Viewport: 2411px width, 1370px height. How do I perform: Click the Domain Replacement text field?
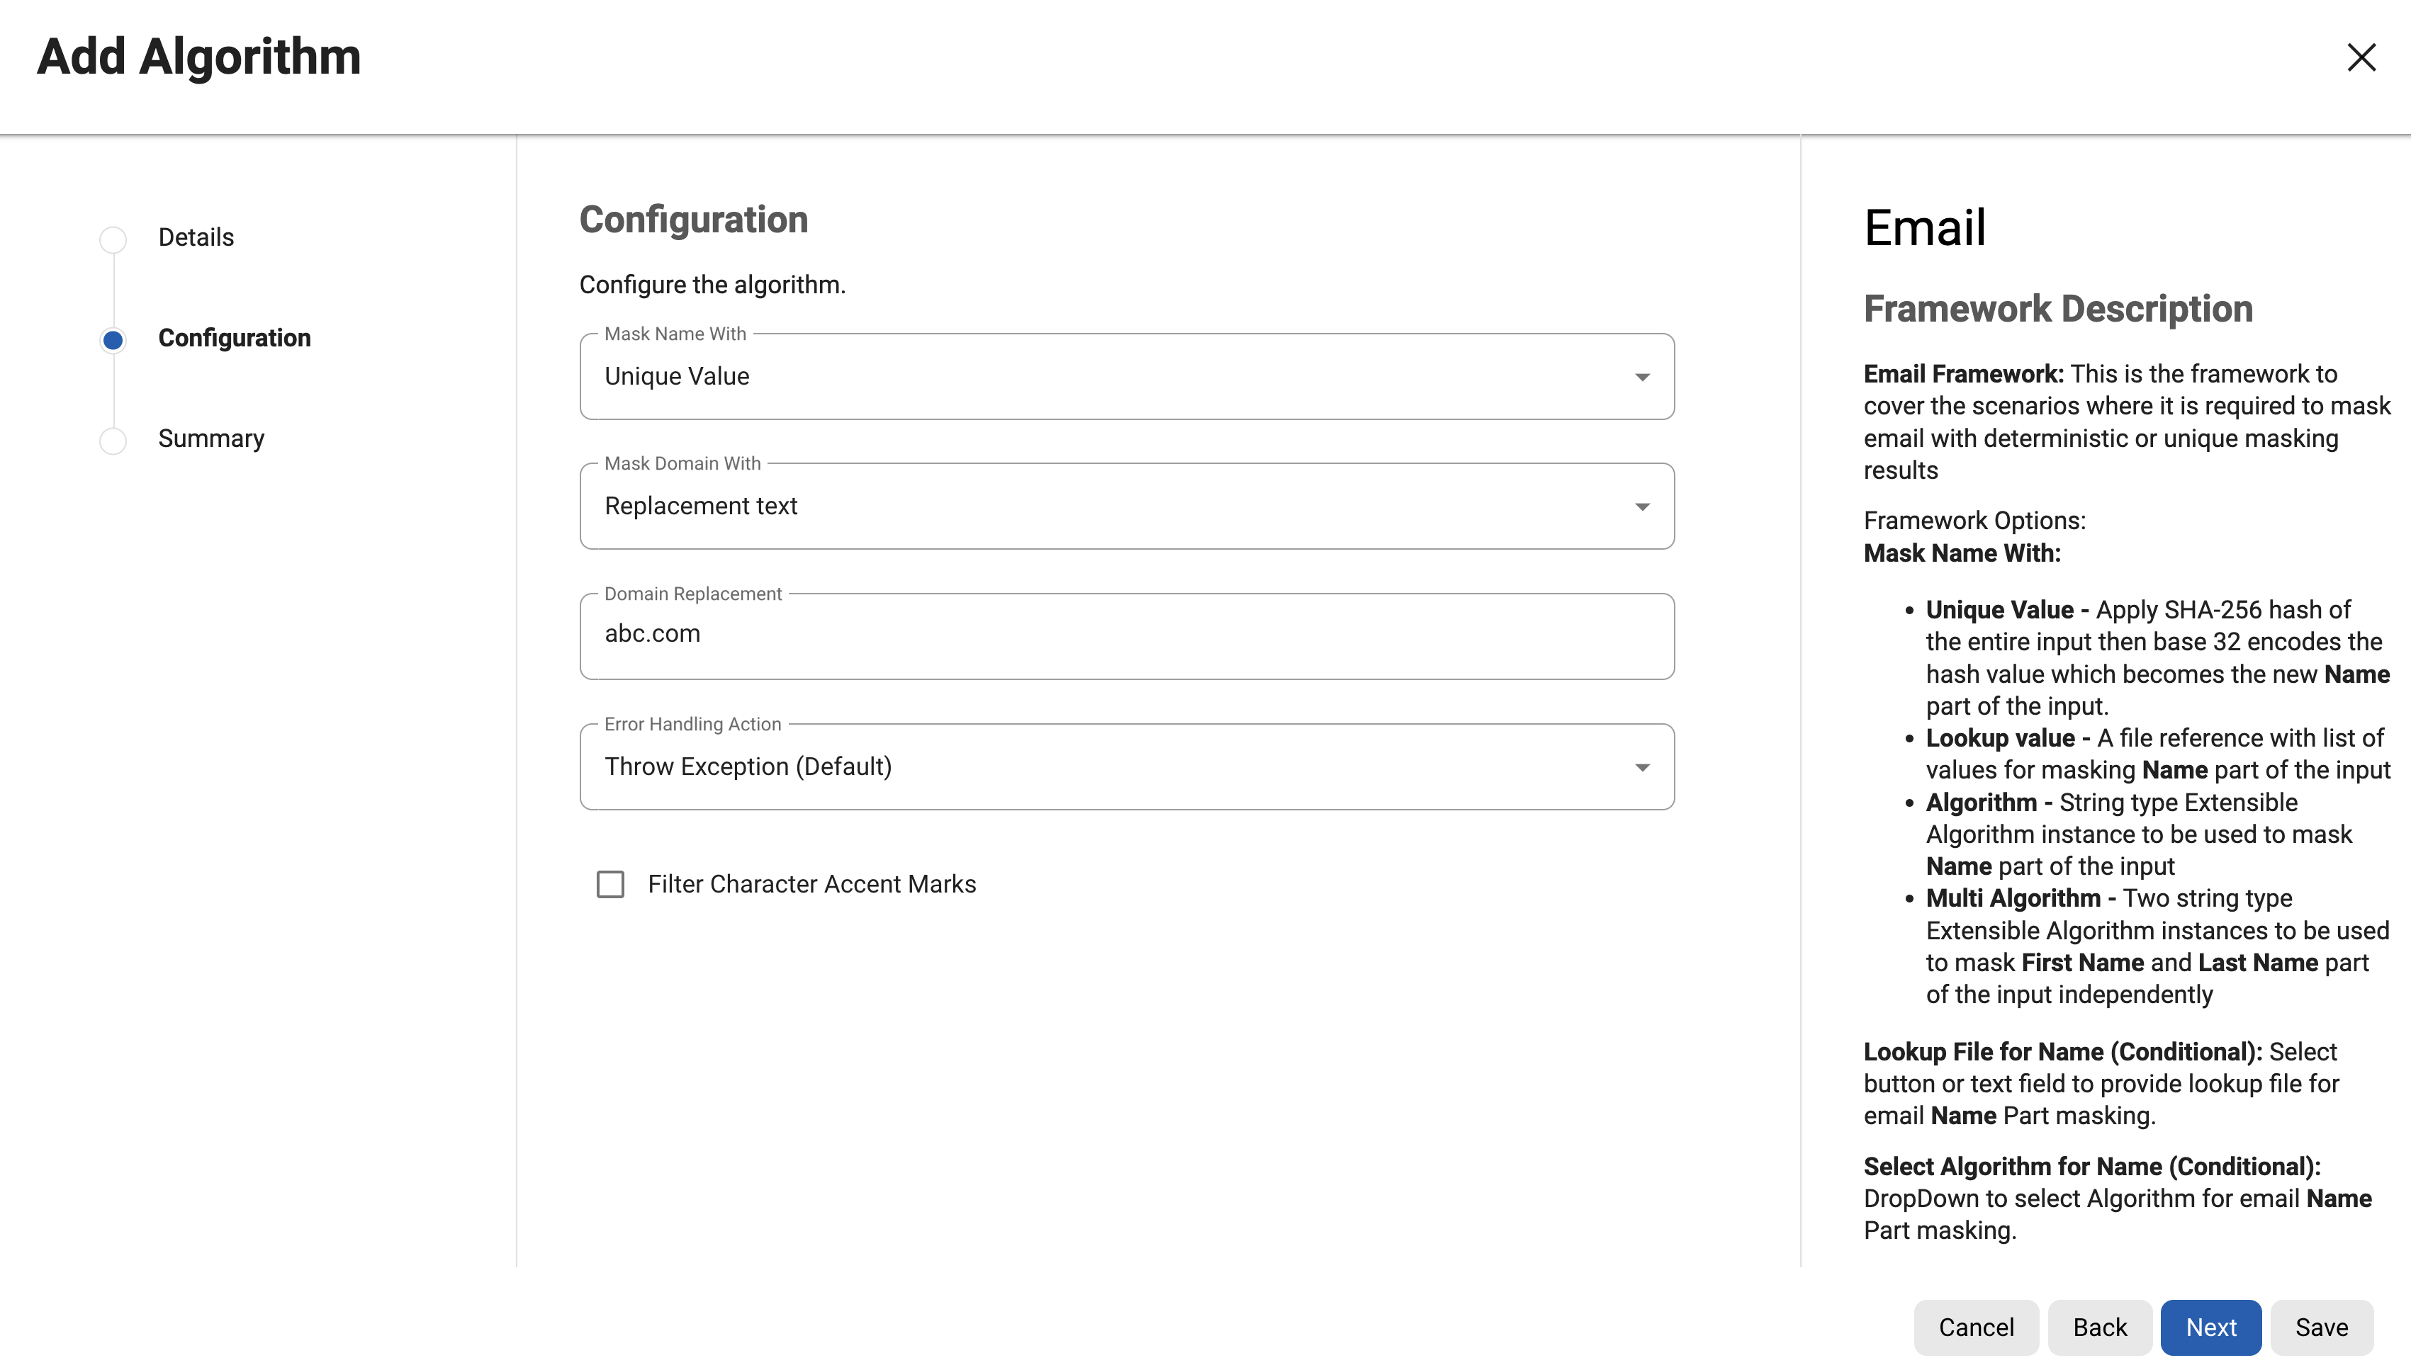1125,635
